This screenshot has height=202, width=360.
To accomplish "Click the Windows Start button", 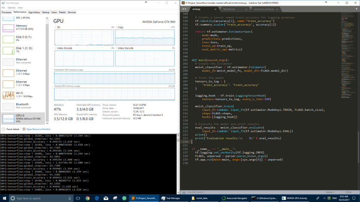I will [x=4, y=198].
